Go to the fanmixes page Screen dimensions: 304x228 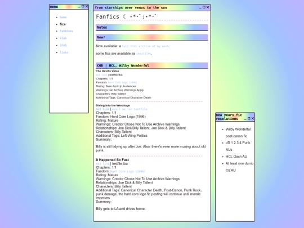pos(66,31)
